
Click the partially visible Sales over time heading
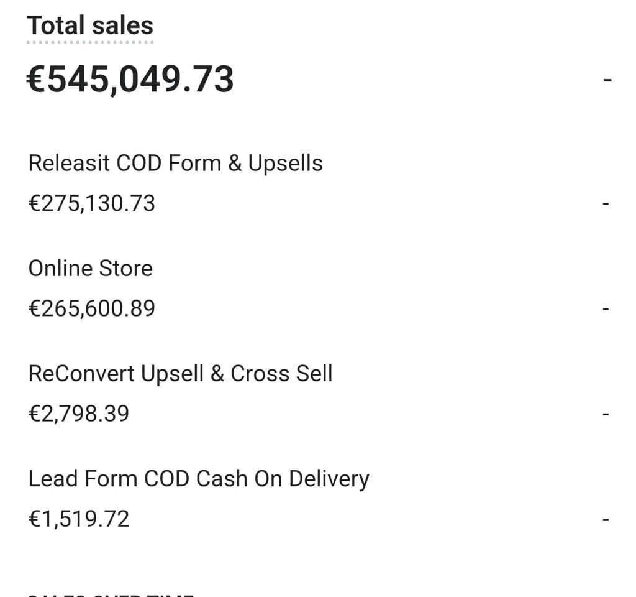[x=111, y=595]
